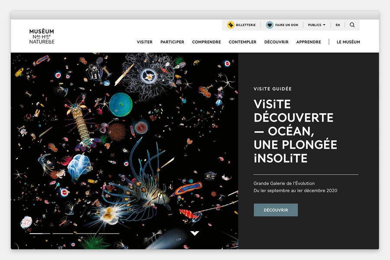Click the yellow ticket Billetterie icon

pyautogui.click(x=231, y=25)
